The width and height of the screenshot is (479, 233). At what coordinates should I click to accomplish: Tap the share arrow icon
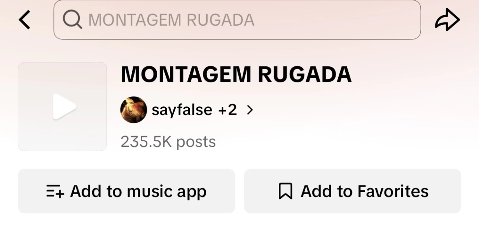(x=447, y=19)
